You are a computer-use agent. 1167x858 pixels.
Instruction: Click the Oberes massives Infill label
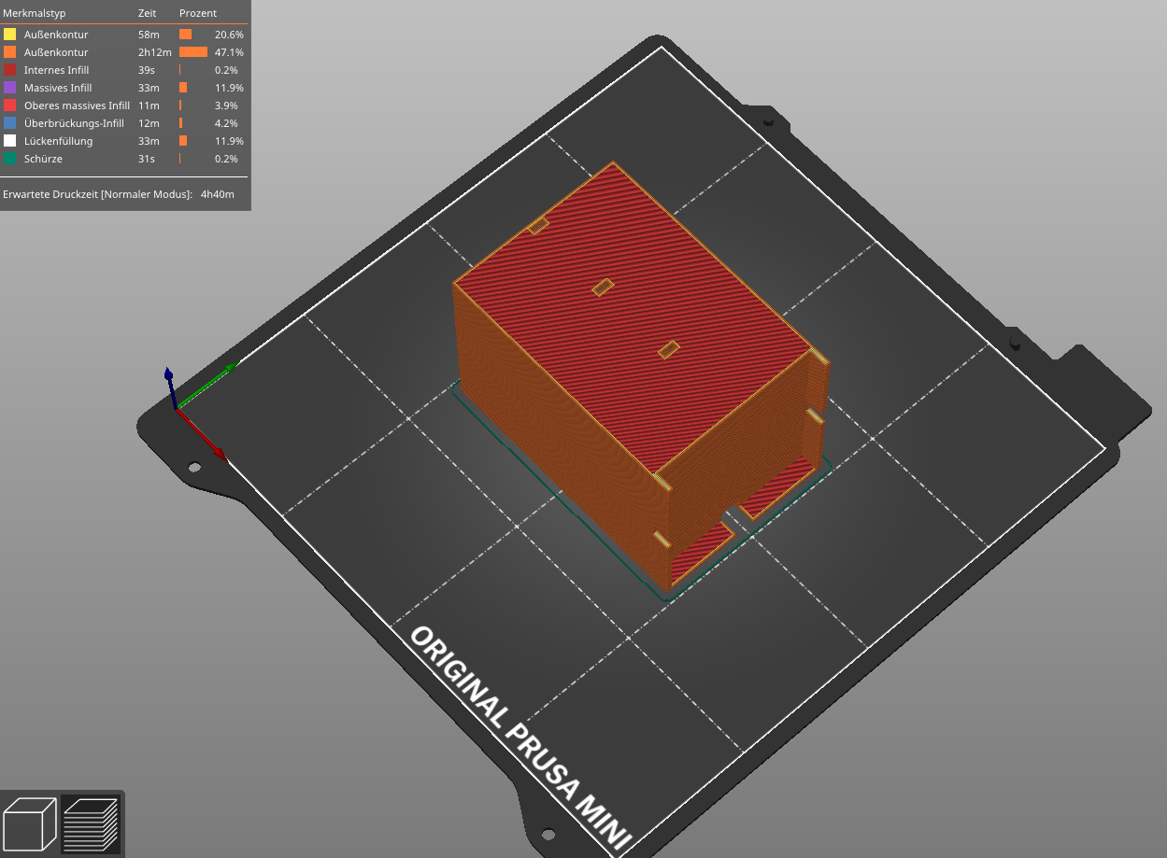pos(77,105)
